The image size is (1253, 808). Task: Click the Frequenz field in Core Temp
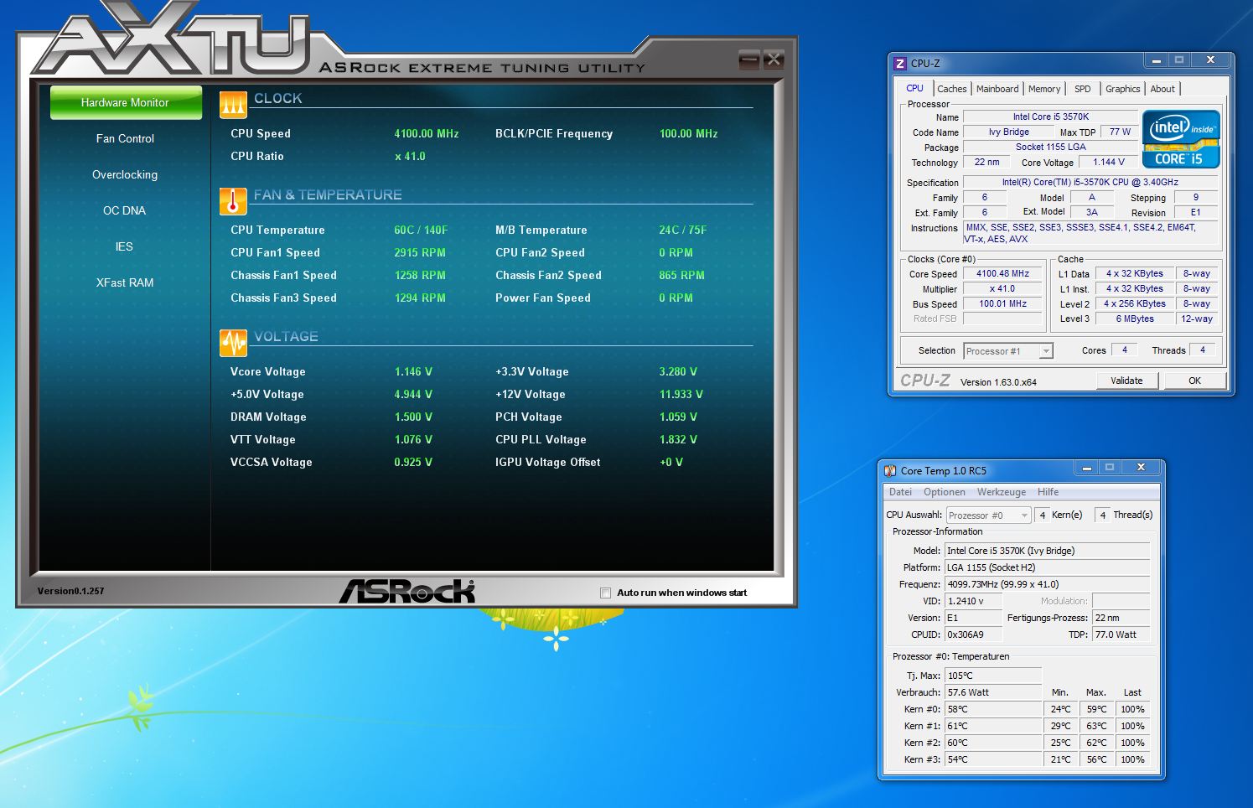[1047, 584]
